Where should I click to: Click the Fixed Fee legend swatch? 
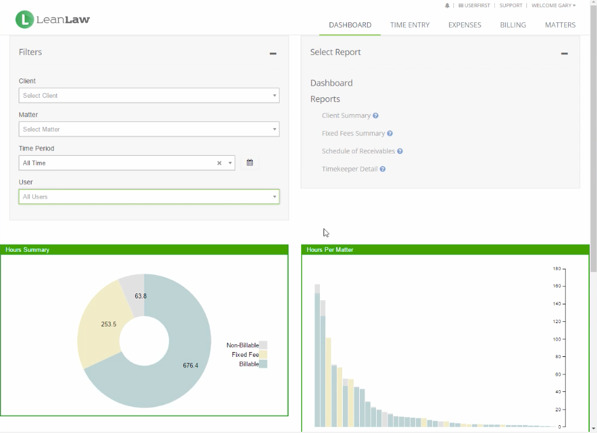tap(263, 354)
